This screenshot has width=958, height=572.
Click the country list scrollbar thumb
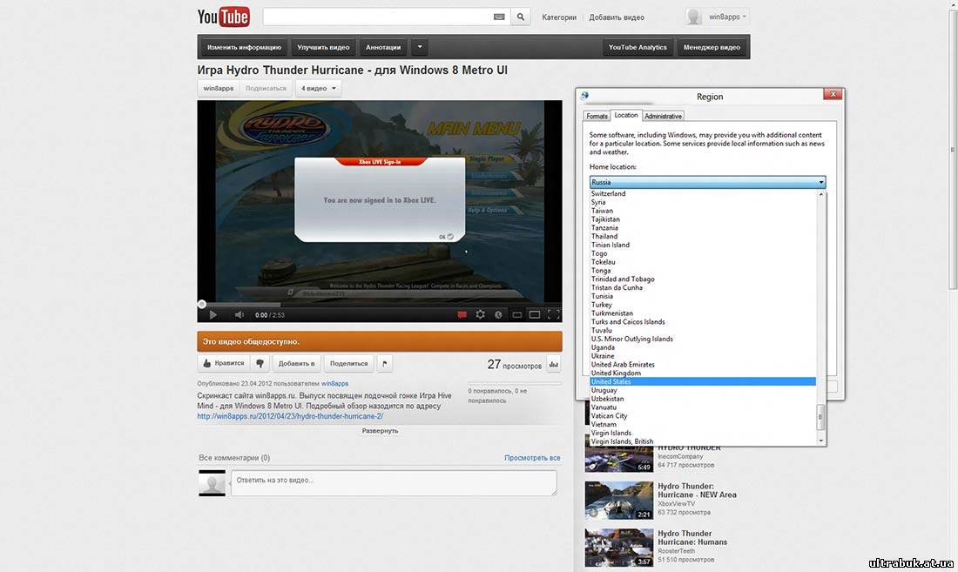821,417
